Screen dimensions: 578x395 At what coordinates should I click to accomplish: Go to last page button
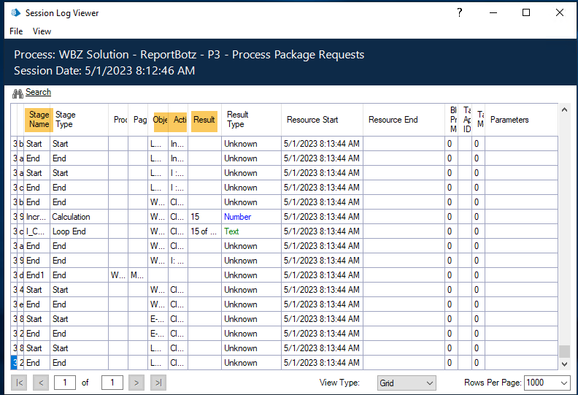tap(158, 383)
